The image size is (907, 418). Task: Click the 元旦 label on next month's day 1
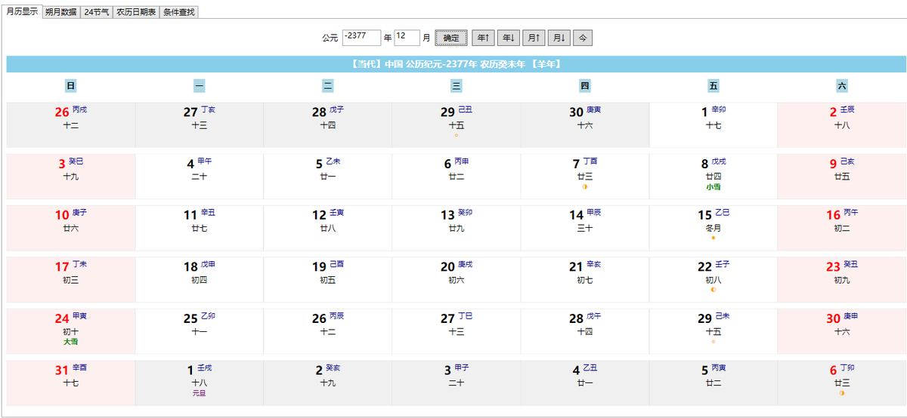pyautogui.click(x=200, y=392)
